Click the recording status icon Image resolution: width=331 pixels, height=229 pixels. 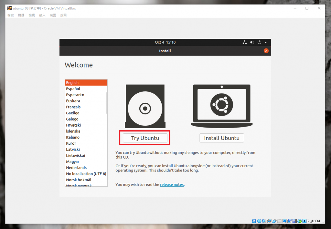pyautogui.click(x=289, y=221)
